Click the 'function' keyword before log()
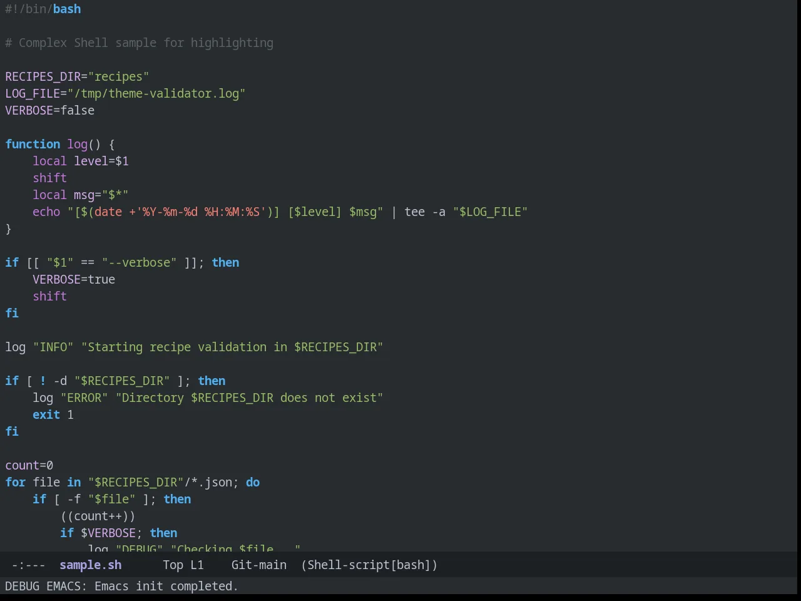Viewport: 801px width, 601px height. pyautogui.click(x=33, y=144)
